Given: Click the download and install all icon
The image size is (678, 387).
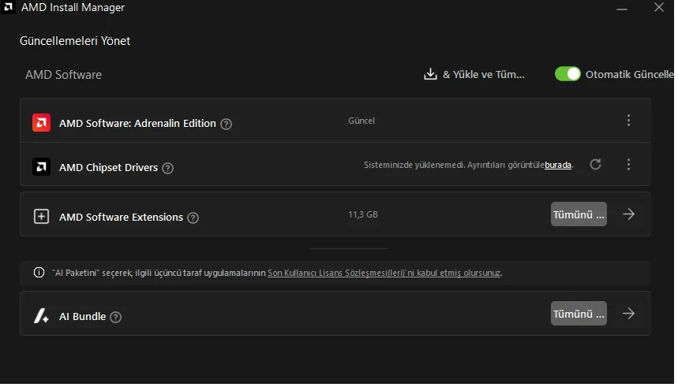Looking at the screenshot, I should tap(430, 74).
